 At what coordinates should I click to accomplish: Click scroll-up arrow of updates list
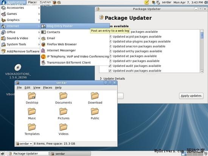[202, 31]
